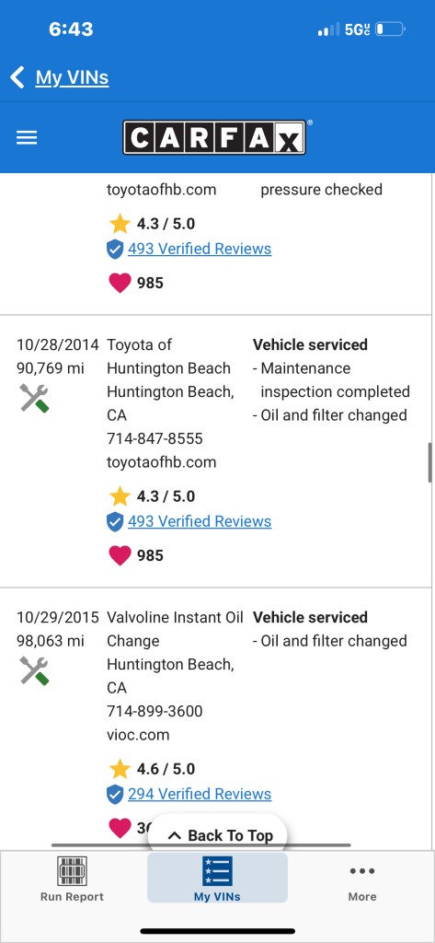This screenshot has height=943, width=435.
Task: Tap the wrench icon for 10/28/2014 service
Action: coord(34,398)
